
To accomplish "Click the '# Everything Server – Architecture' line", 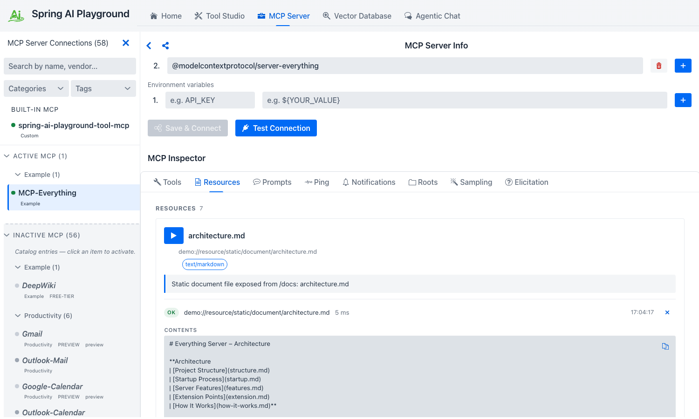I will coord(219,344).
